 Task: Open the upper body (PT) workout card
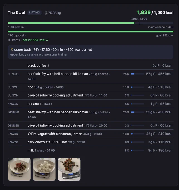click(90, 52)
